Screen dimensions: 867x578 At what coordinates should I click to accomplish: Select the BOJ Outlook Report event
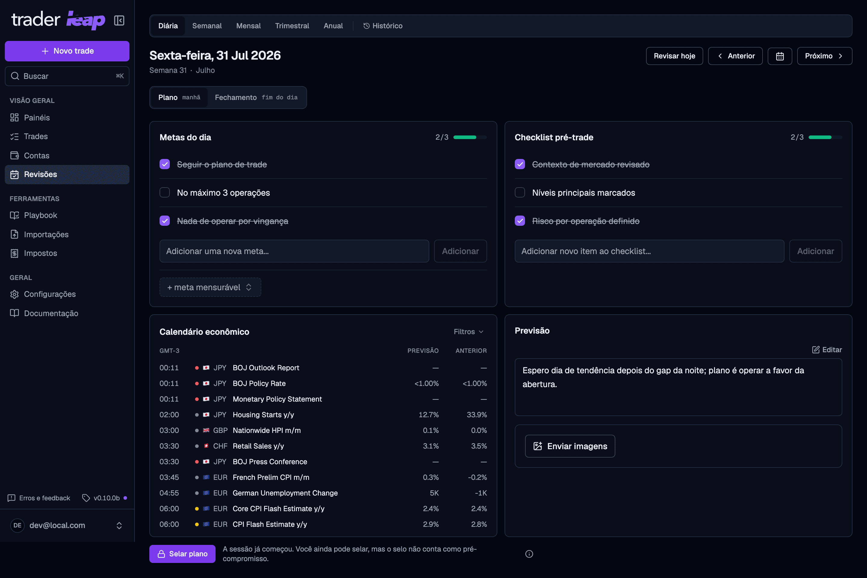pos(323,368)
